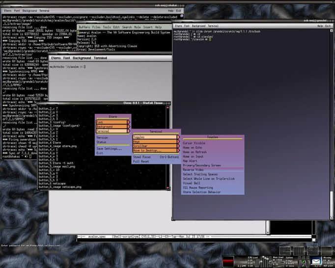
Task: Expand the Scrollbar submenu arrow
Action: tap(178, 146)
